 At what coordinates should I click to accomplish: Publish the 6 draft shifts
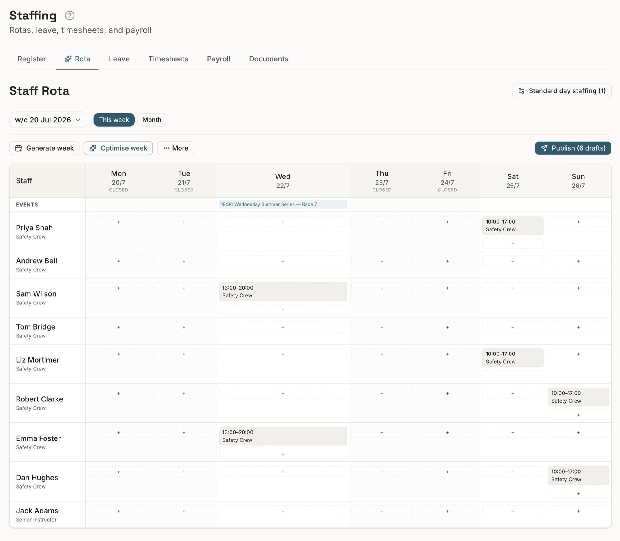[573, 148]
